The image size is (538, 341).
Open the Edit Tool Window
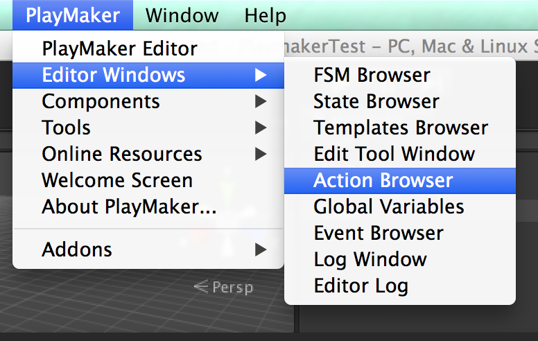(x=400, y=154)
